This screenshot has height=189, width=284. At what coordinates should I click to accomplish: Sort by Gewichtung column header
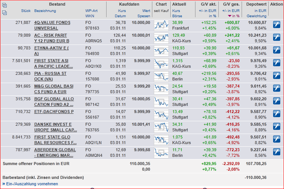tap(257, 16)
